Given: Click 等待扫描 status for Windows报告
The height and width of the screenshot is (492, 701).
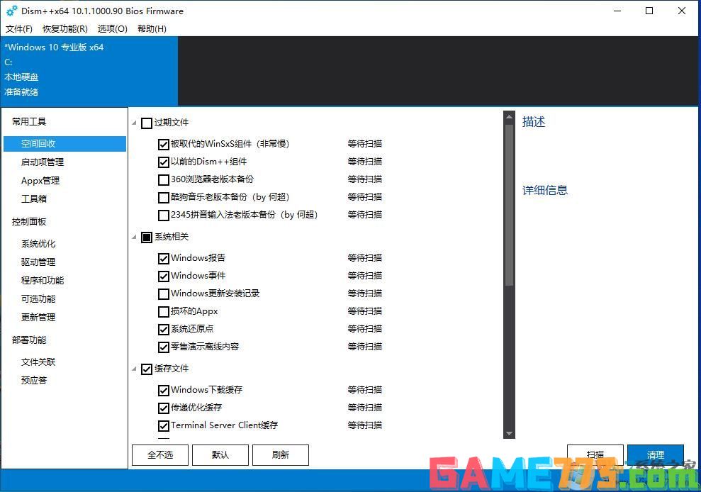Looking at the screenshot, I should 365,258.
